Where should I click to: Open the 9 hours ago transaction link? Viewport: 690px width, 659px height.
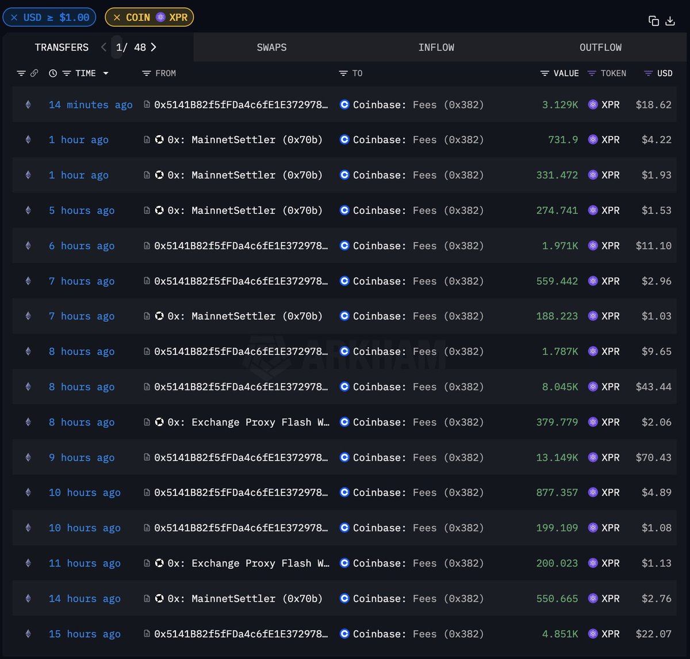tap(82, 457)
